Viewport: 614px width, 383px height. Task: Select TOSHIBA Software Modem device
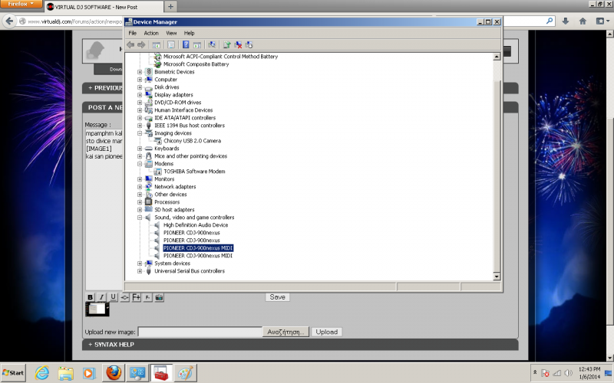tap(194, 172)
